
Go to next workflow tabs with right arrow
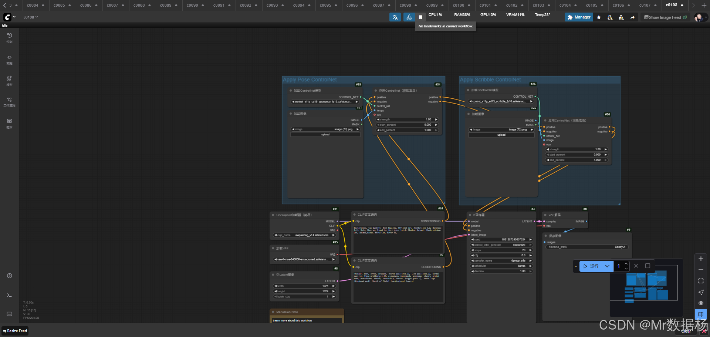pos(693,5)
